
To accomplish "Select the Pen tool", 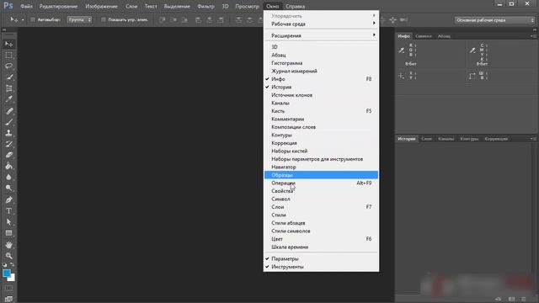I will coord(9,200).
